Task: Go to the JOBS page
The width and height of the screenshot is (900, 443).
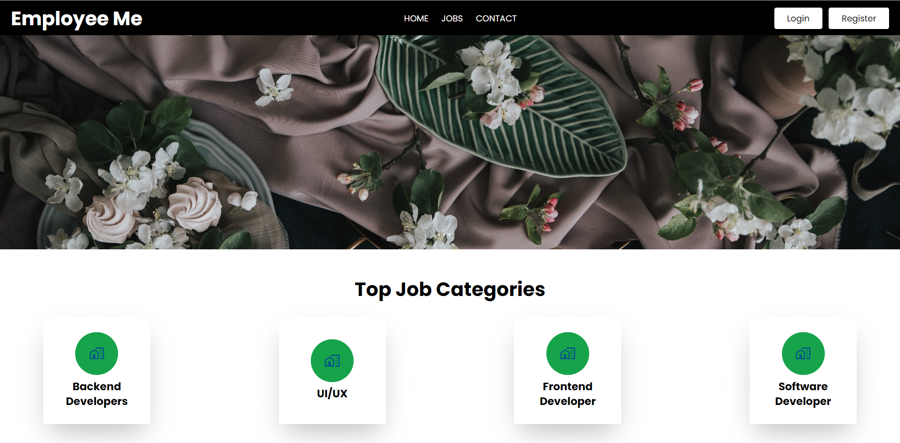Action: [452, 19]
